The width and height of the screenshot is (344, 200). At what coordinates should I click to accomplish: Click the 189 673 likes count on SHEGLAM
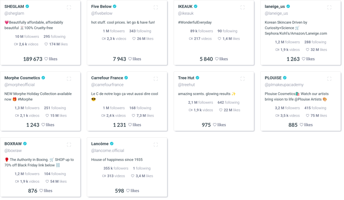pyautogui.click(x=33, y=59)
